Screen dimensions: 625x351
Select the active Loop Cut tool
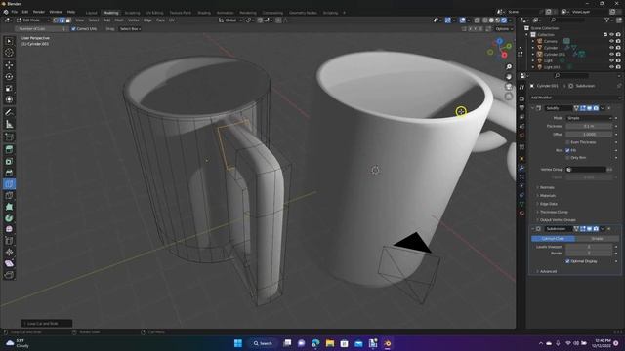click(x=9, y=184)
